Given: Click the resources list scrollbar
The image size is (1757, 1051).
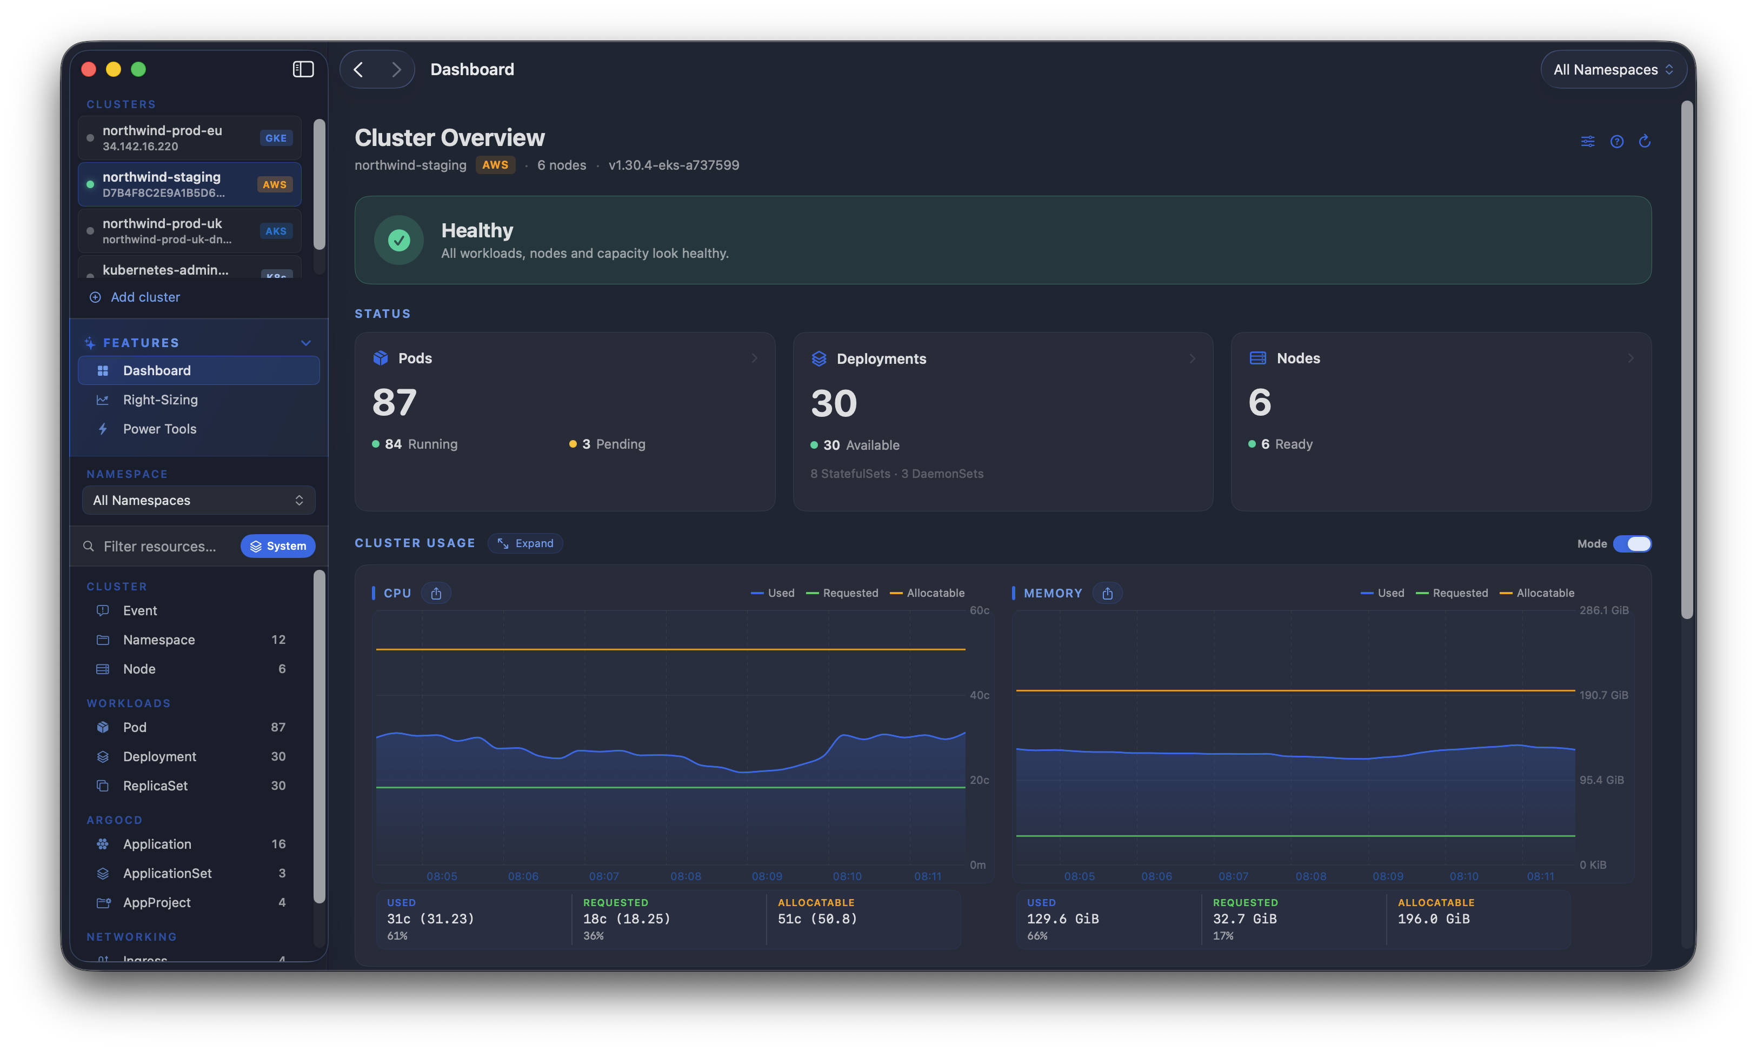Looking at the screenshot, I should 320,736.
